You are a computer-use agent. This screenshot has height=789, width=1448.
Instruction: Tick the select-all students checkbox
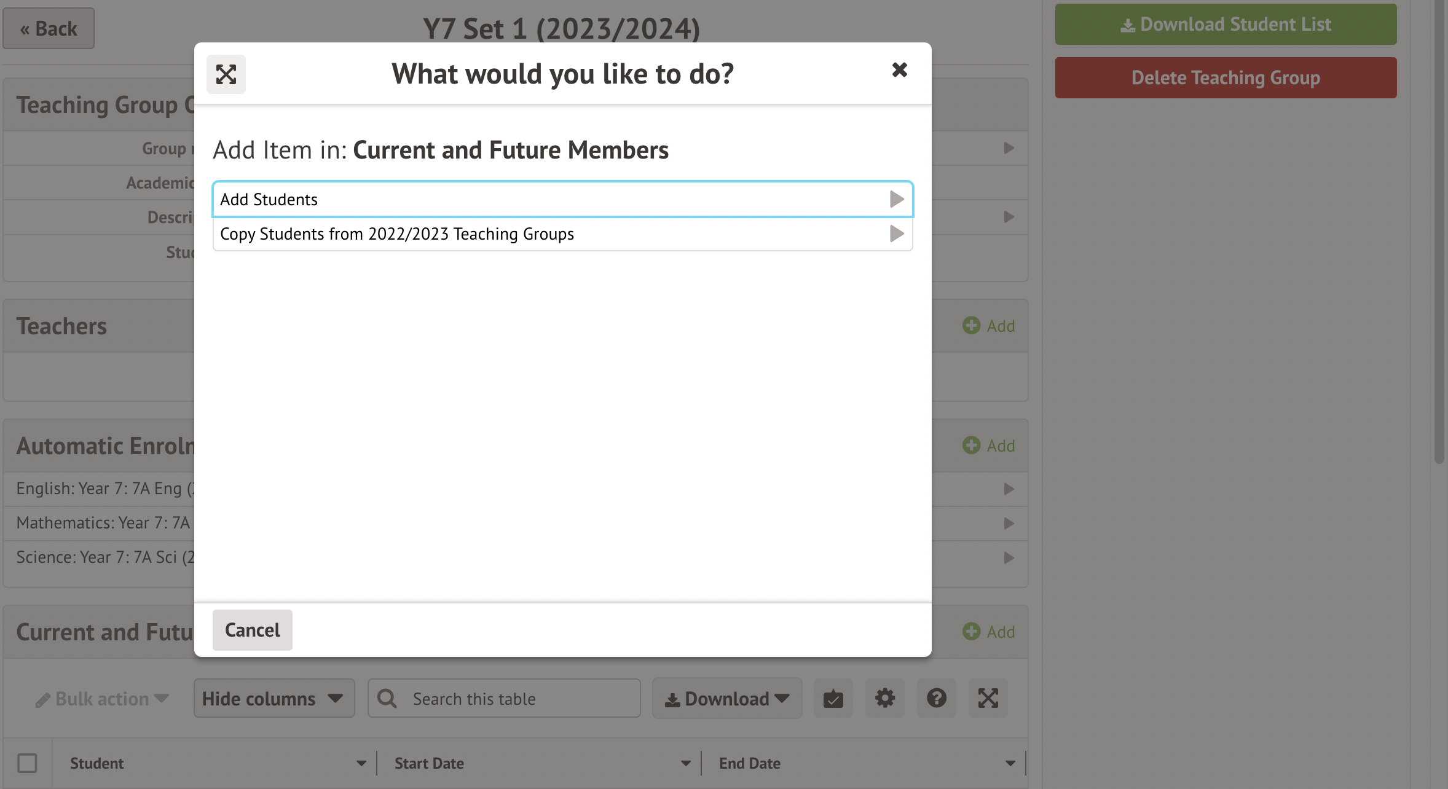(x=27, y=763)
